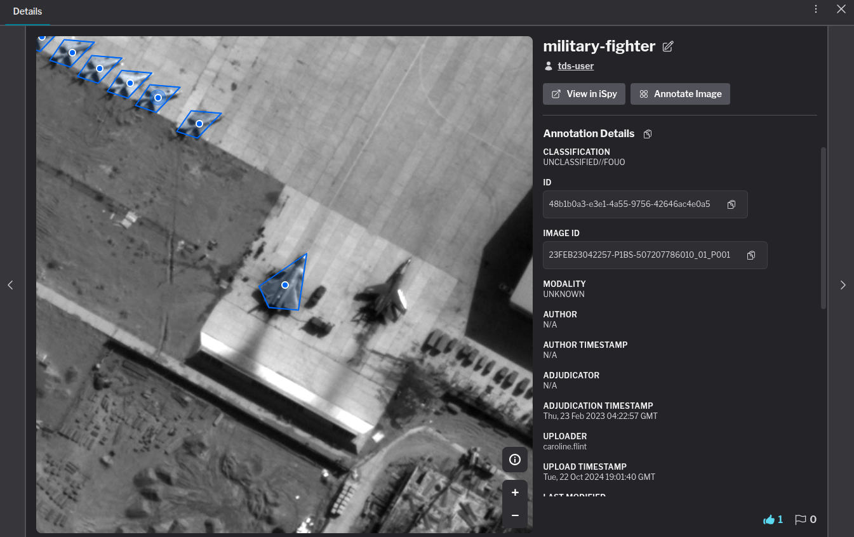Flag this annotation
Image resolution: width=854 pixels, height=537 pixels.
[x=801, y=520]
